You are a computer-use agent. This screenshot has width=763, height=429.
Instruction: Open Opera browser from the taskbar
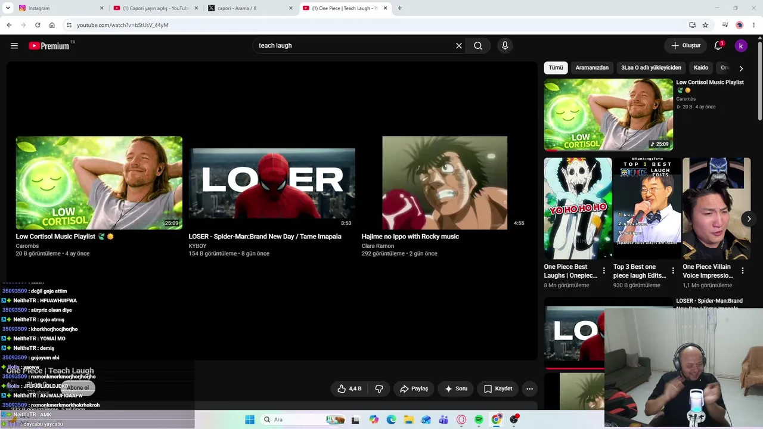461,419
